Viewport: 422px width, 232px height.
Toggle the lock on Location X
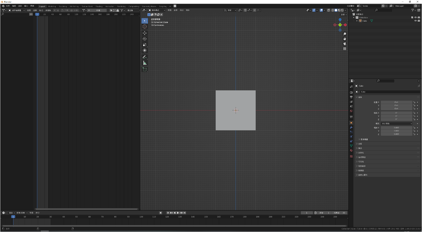point(414,102)
